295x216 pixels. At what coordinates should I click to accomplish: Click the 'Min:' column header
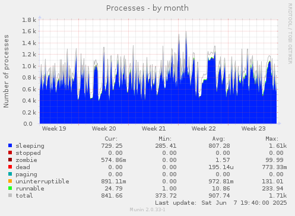coord(165,139)
